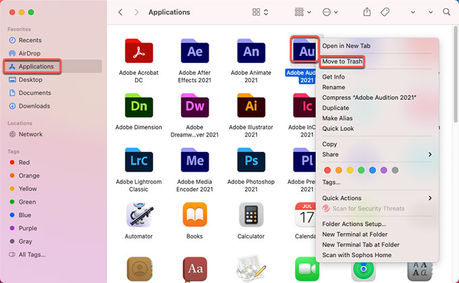Go to Applications in sidebar
The image size is (459, 283).
point(36,67)
